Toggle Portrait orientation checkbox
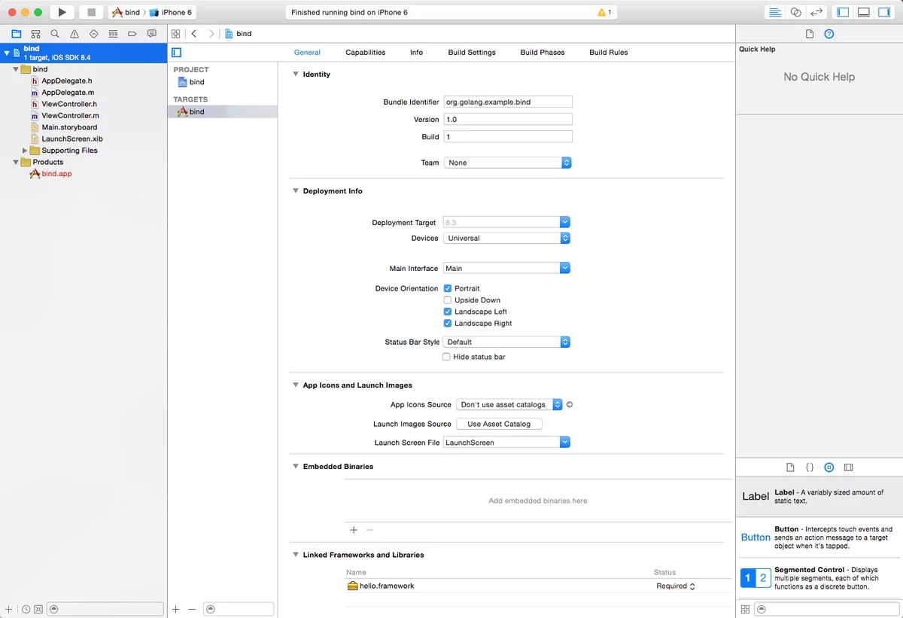This screenshot has height=618, width=903. (448, 288)
